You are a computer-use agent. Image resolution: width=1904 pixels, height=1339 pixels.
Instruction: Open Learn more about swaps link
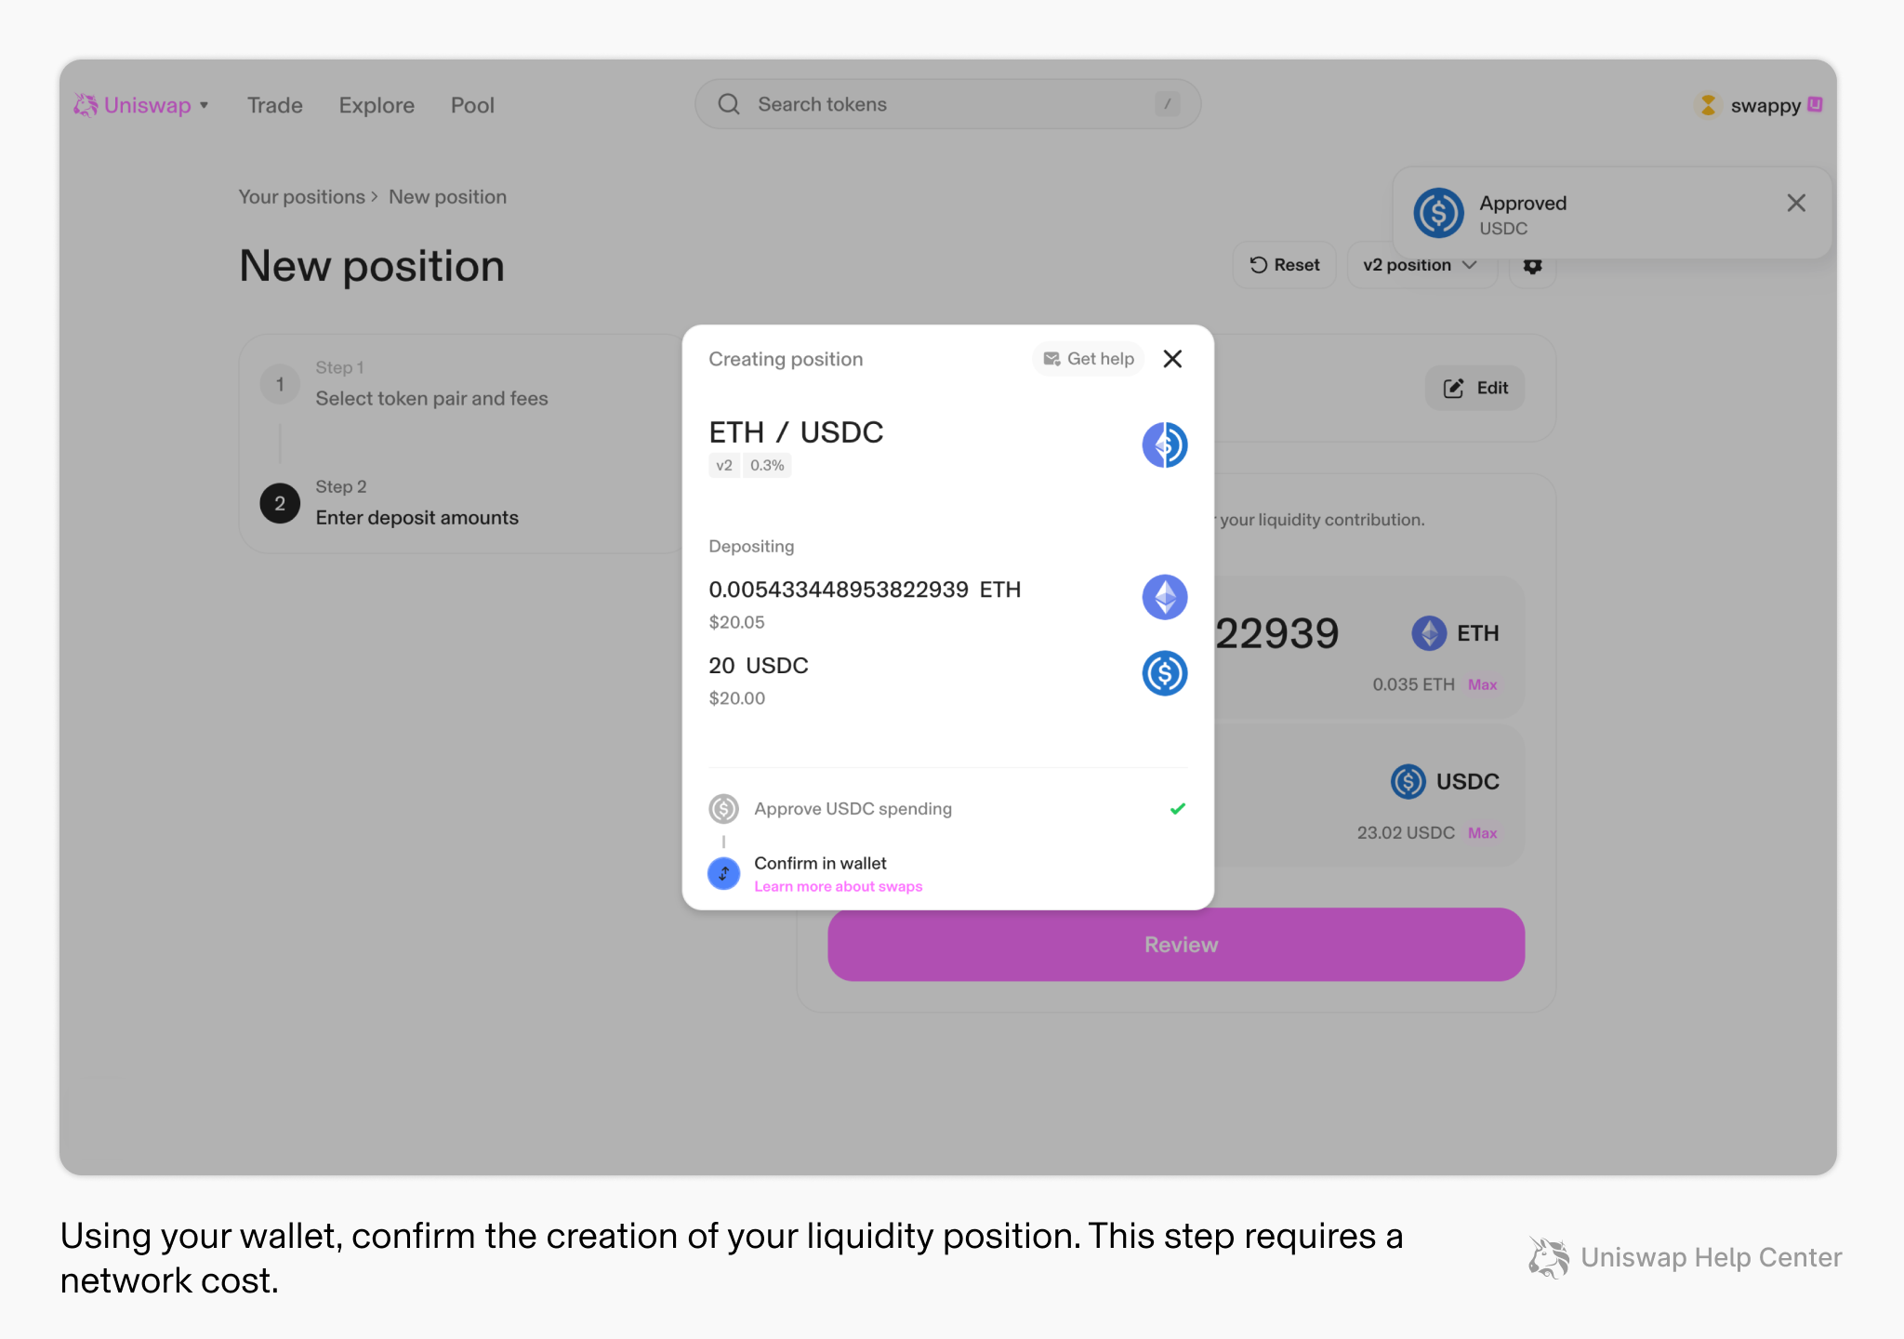tap(838, 887)
